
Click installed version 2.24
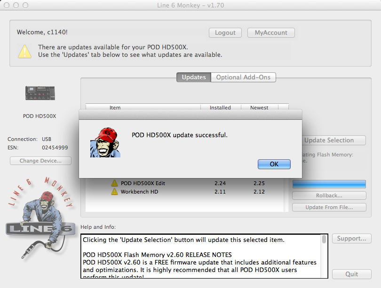[220, 183]
